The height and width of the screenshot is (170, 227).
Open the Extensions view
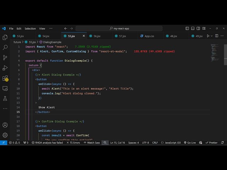click(5, 78)
